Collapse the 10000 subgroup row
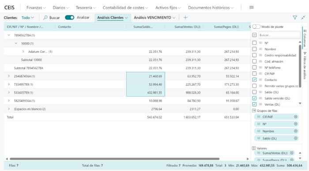Image resolution: width=309 pixels, height=171 pixels. 16,43
